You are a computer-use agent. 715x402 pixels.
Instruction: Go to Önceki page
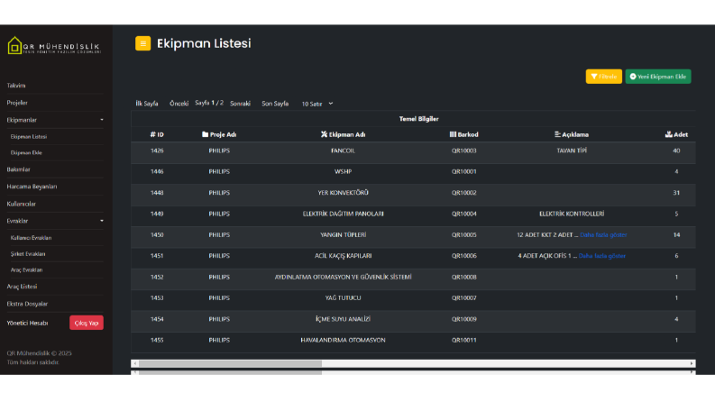(179, 104)
